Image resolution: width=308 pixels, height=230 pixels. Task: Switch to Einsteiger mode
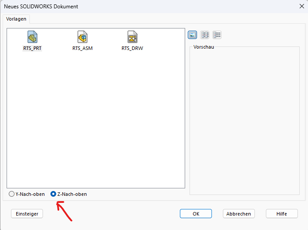(x=27, y=214)
